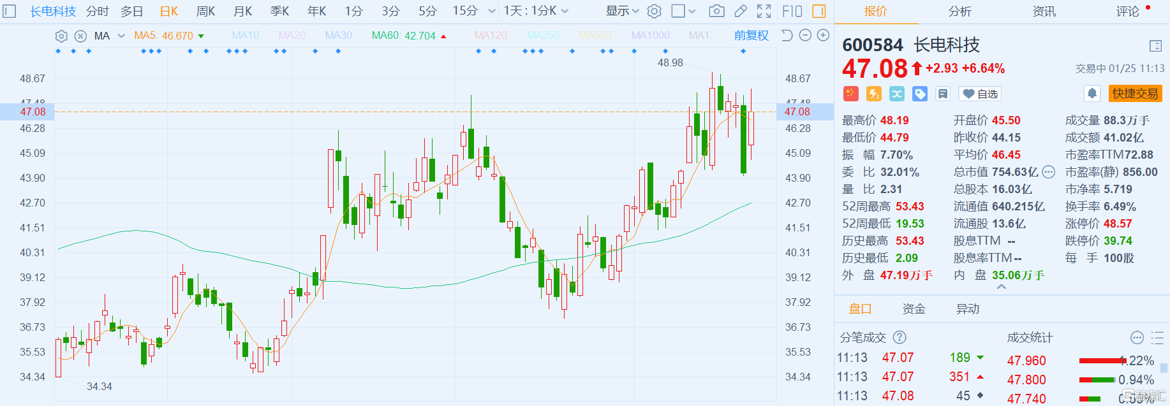This screenshot has width=1170, height=406.
Task: Click 快捷交易 quick trade button
Action: [x=1136, y=94]
